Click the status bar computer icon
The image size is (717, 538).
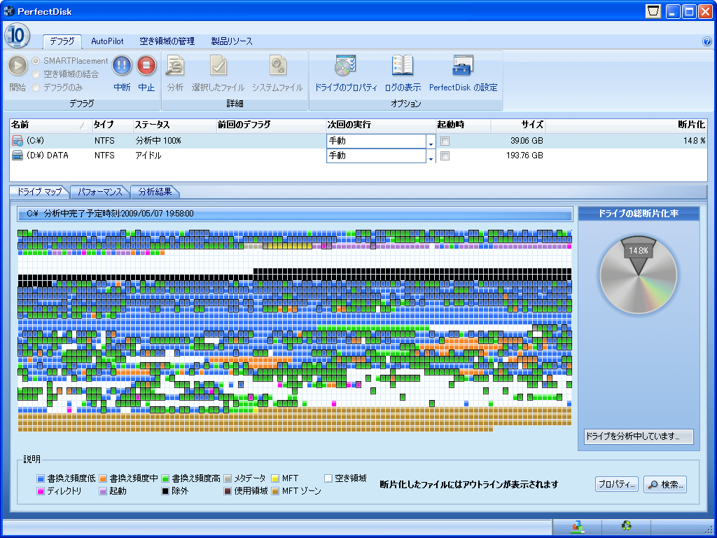tap(578, 527)
